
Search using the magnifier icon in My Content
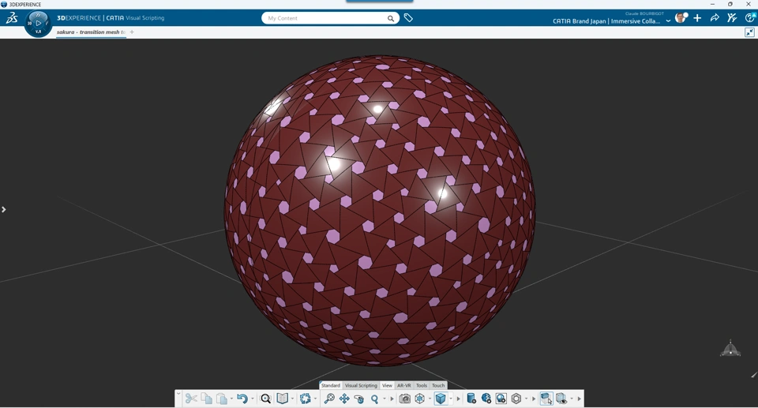click(390, 18)
